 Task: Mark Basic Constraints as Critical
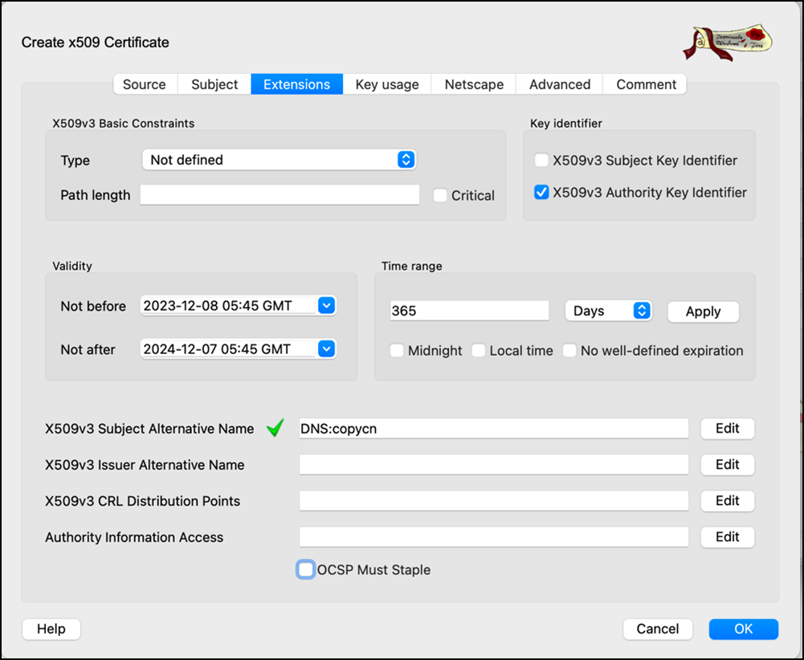[x=440, y=195]
